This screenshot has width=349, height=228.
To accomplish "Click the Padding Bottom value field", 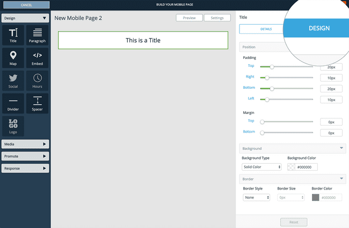I will coord(331,89).
